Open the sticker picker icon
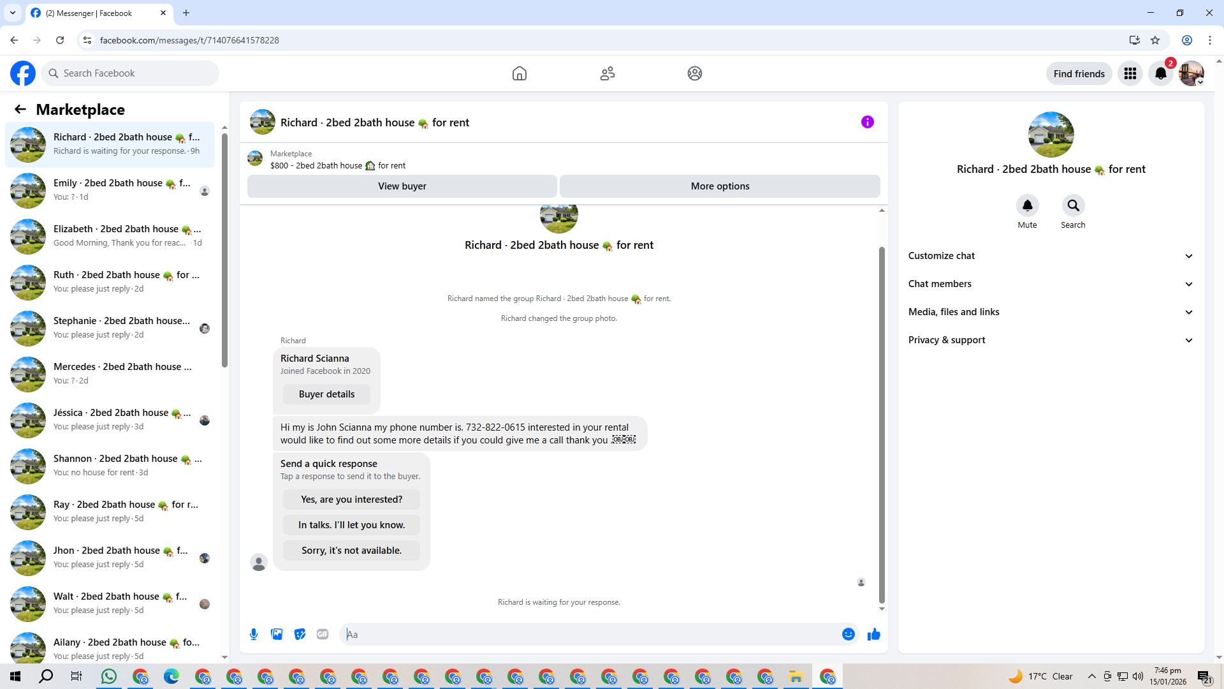This screenshot has width=1224, height=689. [x=300, y=634]
